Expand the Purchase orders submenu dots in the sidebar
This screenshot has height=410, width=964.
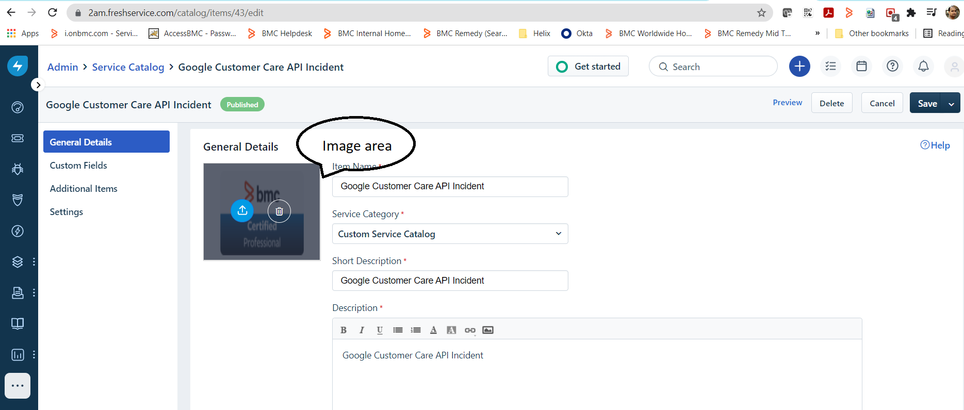click(x=34, y=293)
